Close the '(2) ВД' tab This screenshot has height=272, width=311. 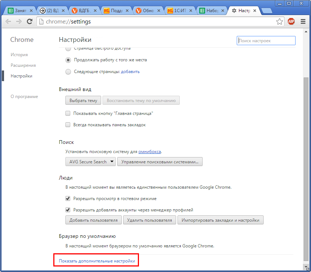point(63,11)
